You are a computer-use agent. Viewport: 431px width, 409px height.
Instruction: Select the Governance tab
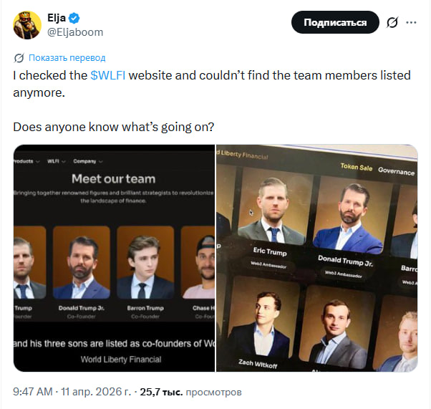396,171
